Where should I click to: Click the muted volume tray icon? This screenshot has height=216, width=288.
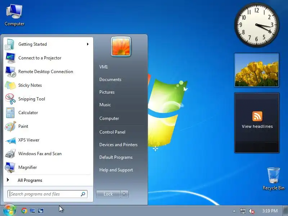coord(251,211)
